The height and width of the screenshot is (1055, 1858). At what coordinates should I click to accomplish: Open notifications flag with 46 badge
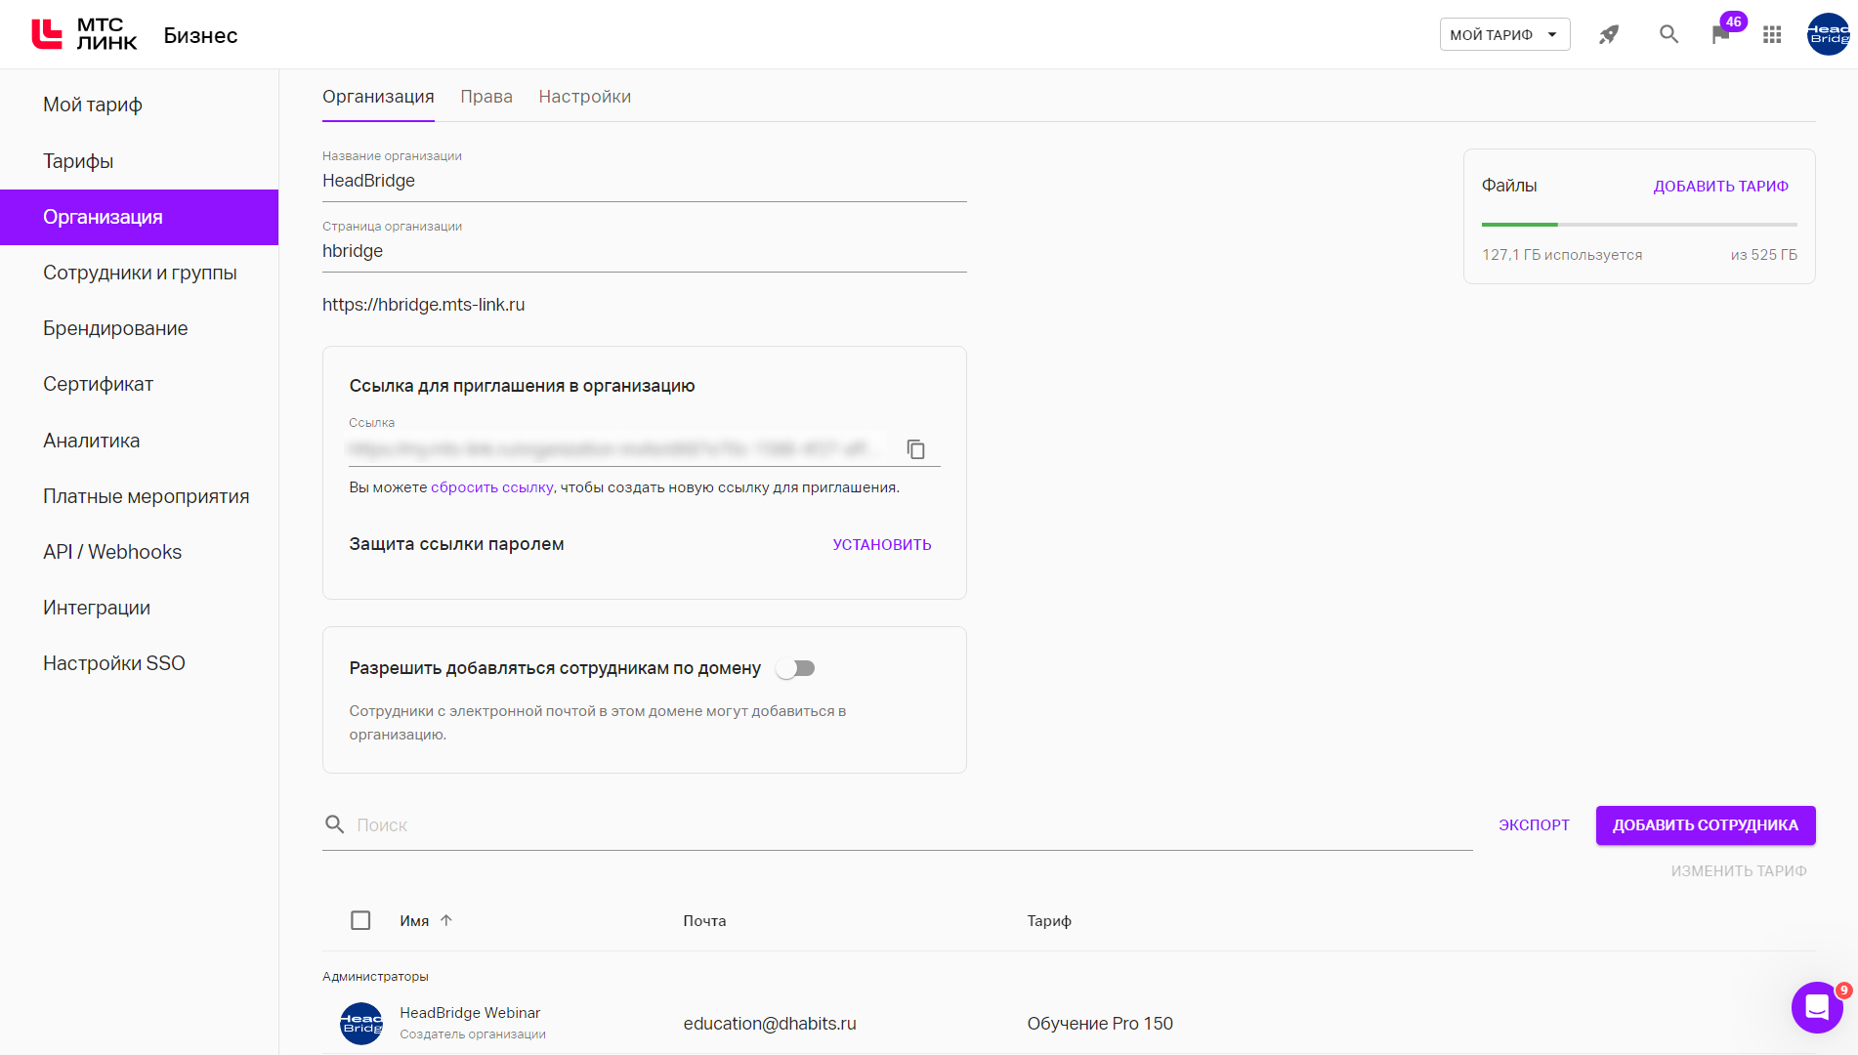tap(1721, 35)
